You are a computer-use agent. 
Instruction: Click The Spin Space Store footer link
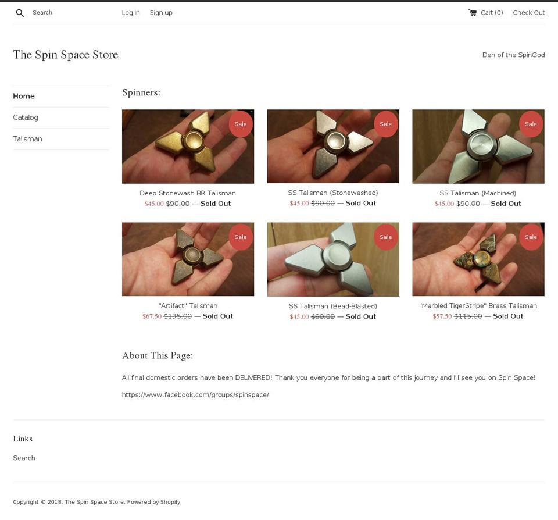pyautogui.click(x=94, y=502)
